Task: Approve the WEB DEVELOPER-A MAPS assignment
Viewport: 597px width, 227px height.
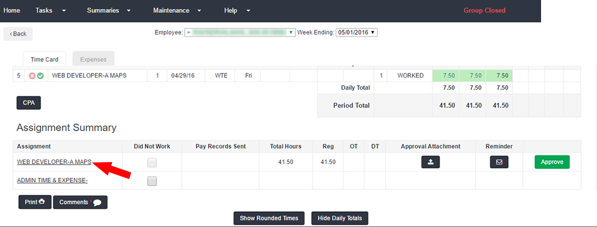Action: 552,162
